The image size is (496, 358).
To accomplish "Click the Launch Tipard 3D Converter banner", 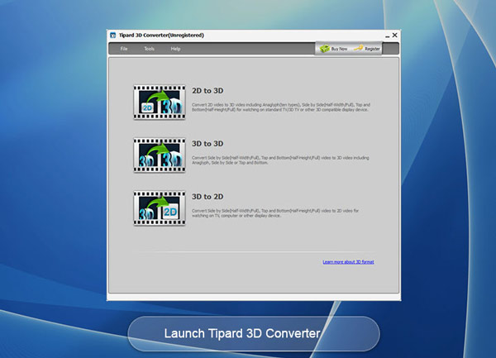I will click(253, 334).
